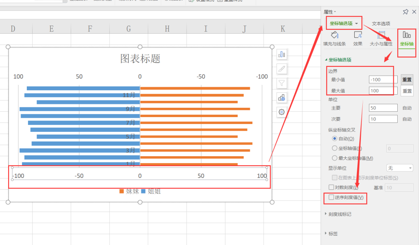Click the 5月 category label
419x245 pixels.
[x=130, y=136]
